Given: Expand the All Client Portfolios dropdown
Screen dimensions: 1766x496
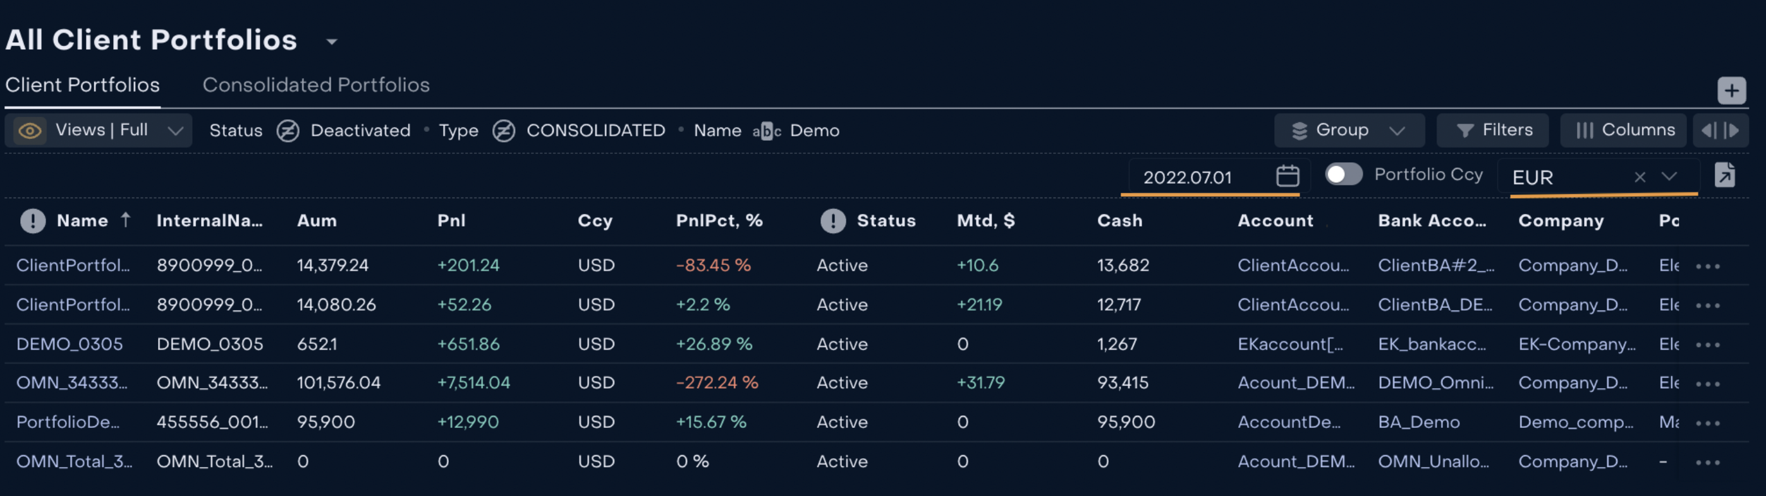Looking at the screenshot, I should (x=332, y=42).
